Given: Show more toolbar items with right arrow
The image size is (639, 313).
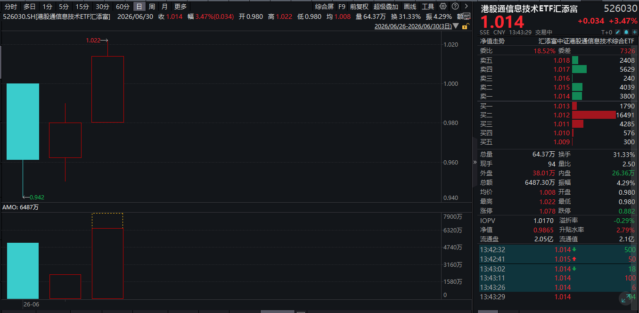Looking at the screenshot, I should (x=466, y=6).
